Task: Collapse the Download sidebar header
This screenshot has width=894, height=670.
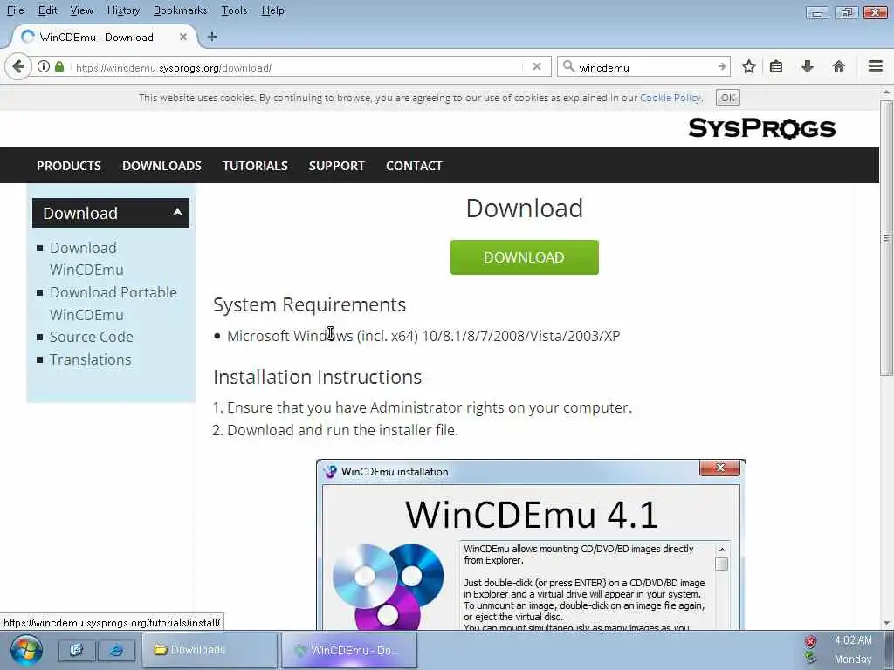Action: 111,213
